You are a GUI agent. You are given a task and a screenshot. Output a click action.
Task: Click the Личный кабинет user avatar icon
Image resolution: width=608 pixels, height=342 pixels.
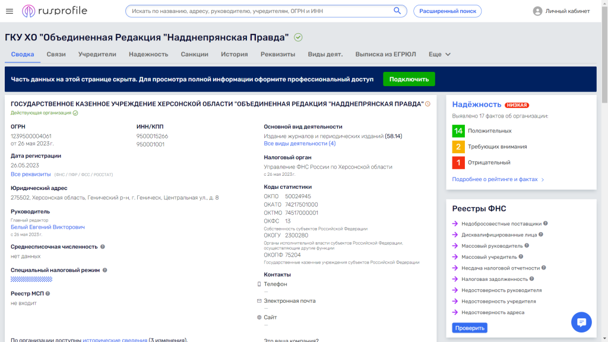(537, 11)
